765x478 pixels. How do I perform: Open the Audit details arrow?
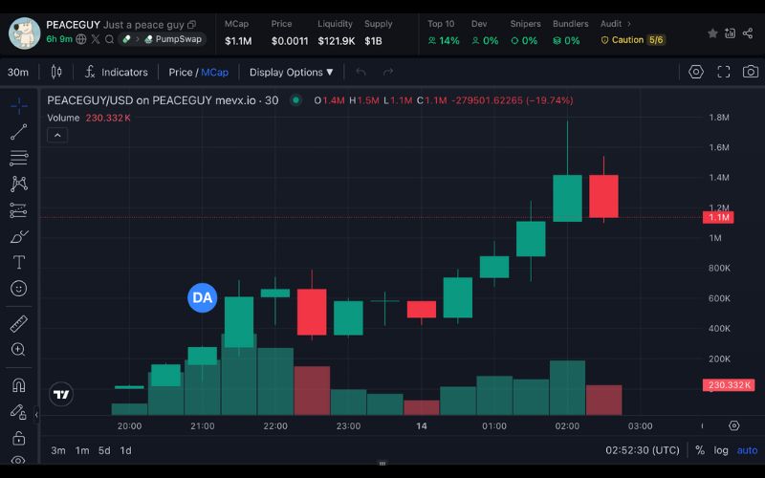click(629, 24)
